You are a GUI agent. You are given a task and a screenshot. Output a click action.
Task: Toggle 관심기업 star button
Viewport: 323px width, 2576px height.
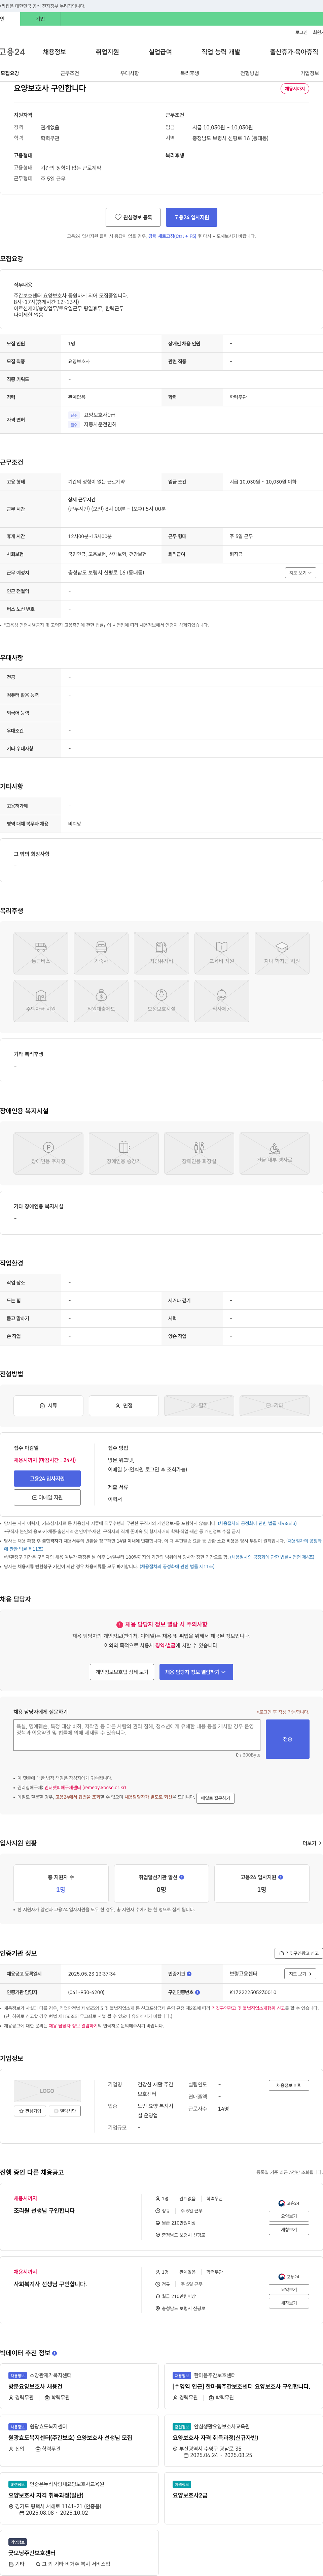30,2111
